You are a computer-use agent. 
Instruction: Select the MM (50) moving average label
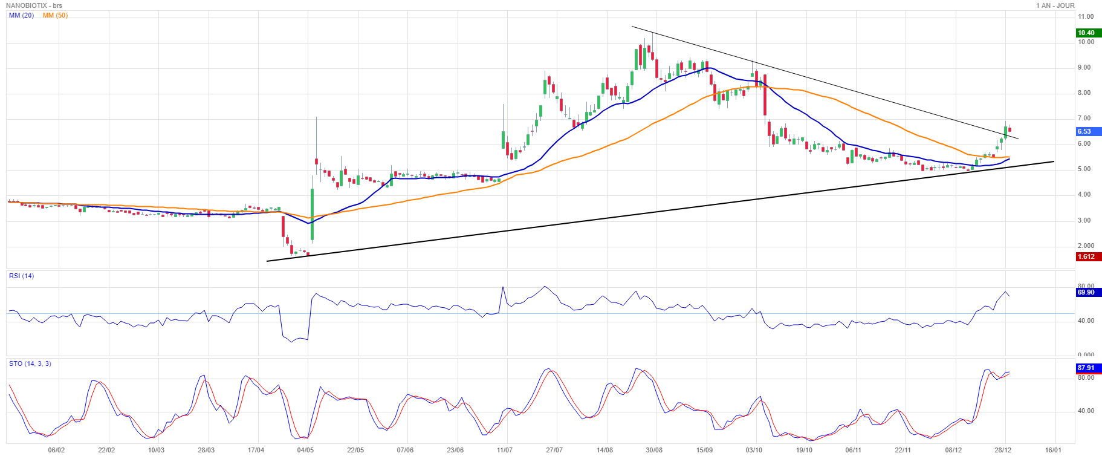pyautogui.click(x=56, y=15)
